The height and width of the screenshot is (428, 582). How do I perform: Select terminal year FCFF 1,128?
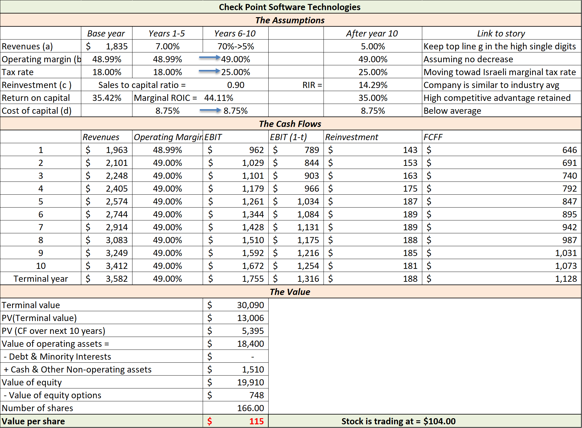click(x=566, y=279)
